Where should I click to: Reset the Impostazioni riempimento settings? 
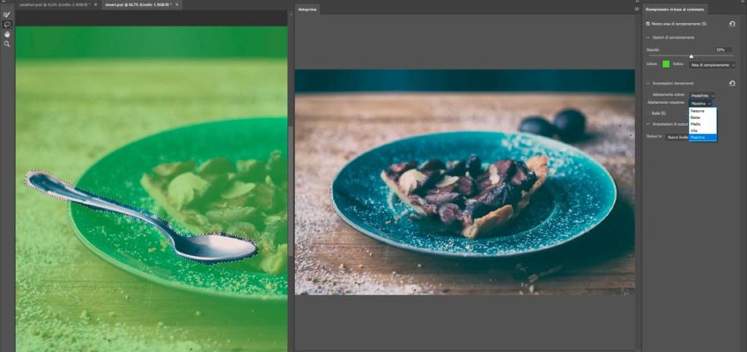tap(732, 84)
